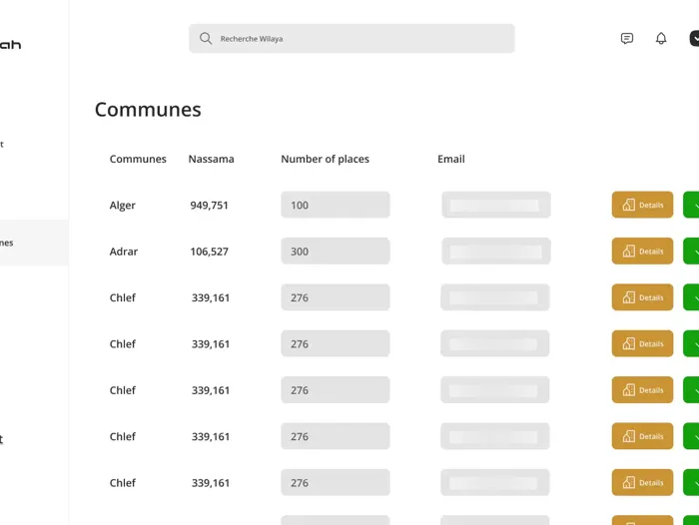This screenshot has height=525, width=699.
Task: Click the green arrow button for Adrar
Action: coord(692,252)
